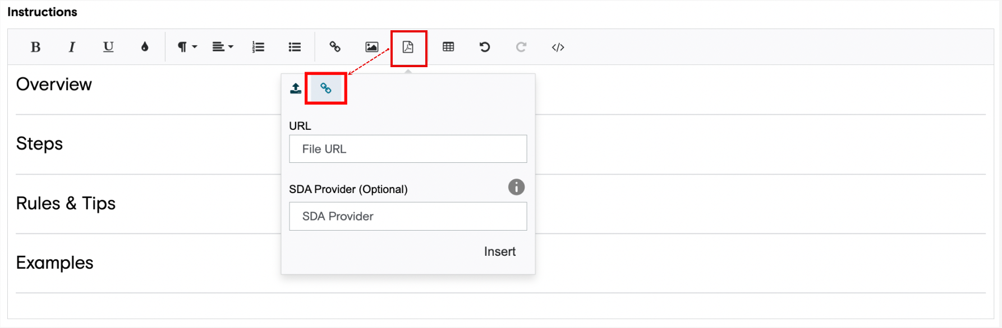Image resolution: width=1002 pixels, height=328 pixels.
Task: Select the by-URL link tab in popup
Action: pos(326,88)
